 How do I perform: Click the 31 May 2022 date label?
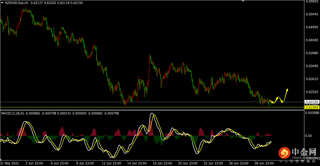(x=10, y=163)
